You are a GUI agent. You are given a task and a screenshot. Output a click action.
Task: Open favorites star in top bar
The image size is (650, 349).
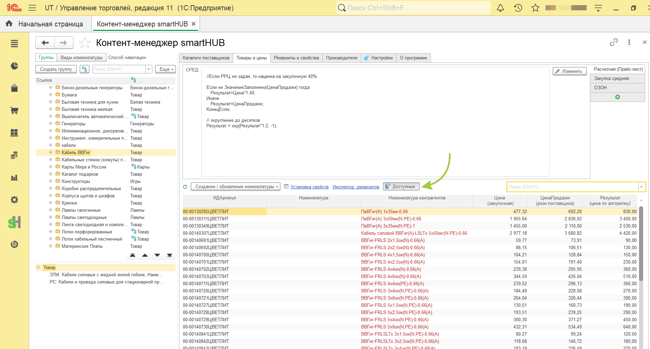tap(535, 8)
